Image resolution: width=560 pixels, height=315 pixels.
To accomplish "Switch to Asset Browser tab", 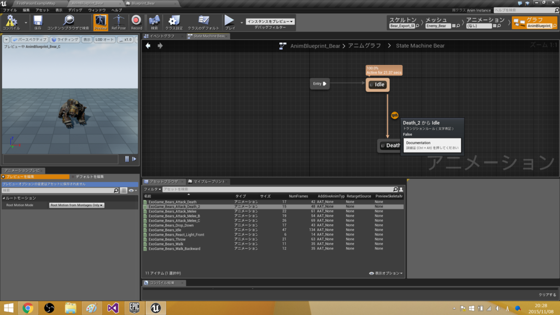I will pyautogui.click(x=164, y=182).
